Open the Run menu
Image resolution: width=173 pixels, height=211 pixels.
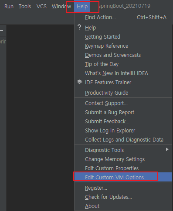[x=9, y=7]
